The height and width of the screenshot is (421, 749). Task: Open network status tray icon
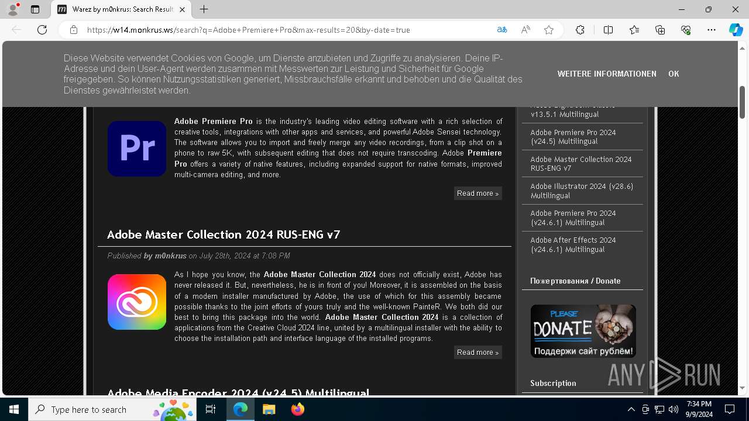click(659, 409)
